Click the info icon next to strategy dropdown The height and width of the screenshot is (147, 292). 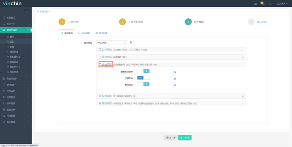pyautogui.click(x=131, y=43)
